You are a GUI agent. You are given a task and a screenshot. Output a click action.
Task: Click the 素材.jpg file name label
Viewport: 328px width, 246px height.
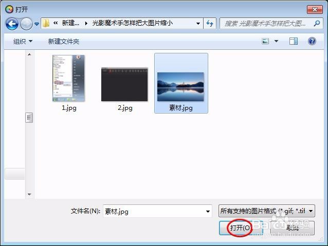(x=181, y=108)
